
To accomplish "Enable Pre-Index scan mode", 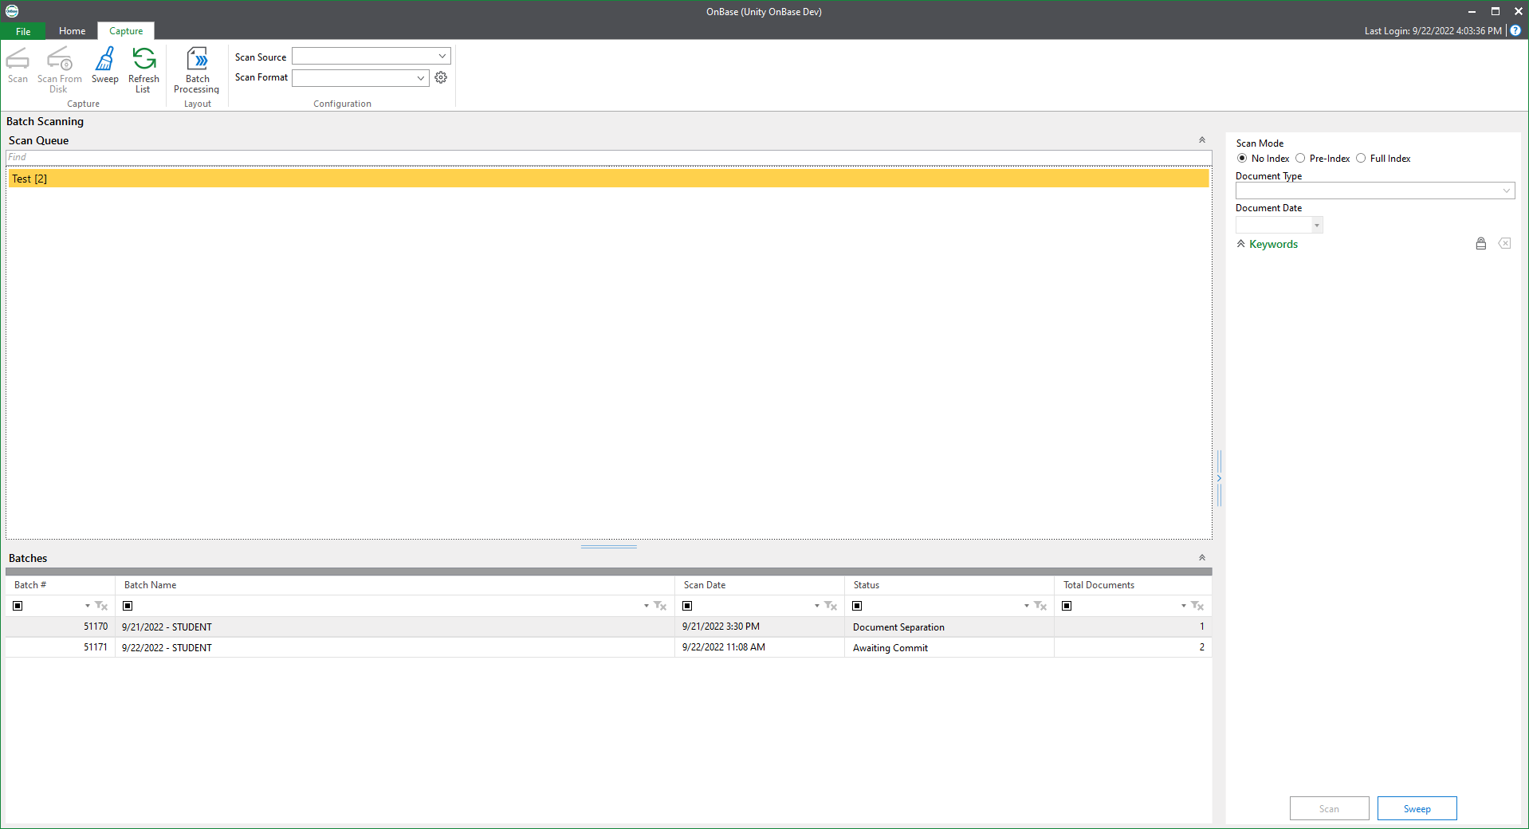I will [x=1301, y=158].
